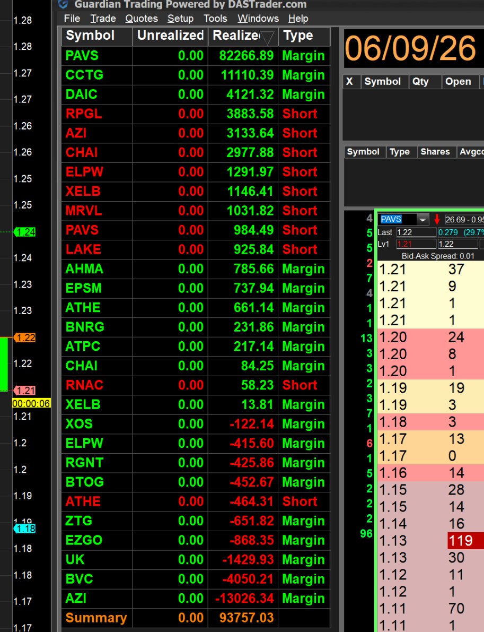Select the CHAI Short row with 2977.88

(196, 152)
